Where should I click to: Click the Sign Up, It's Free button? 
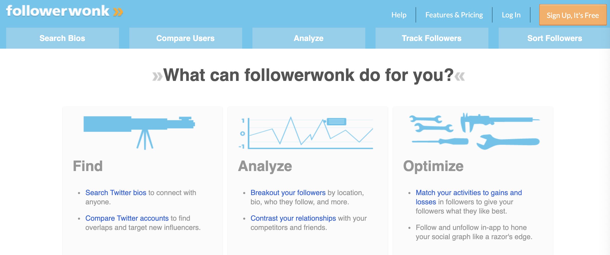coord(573,15)
